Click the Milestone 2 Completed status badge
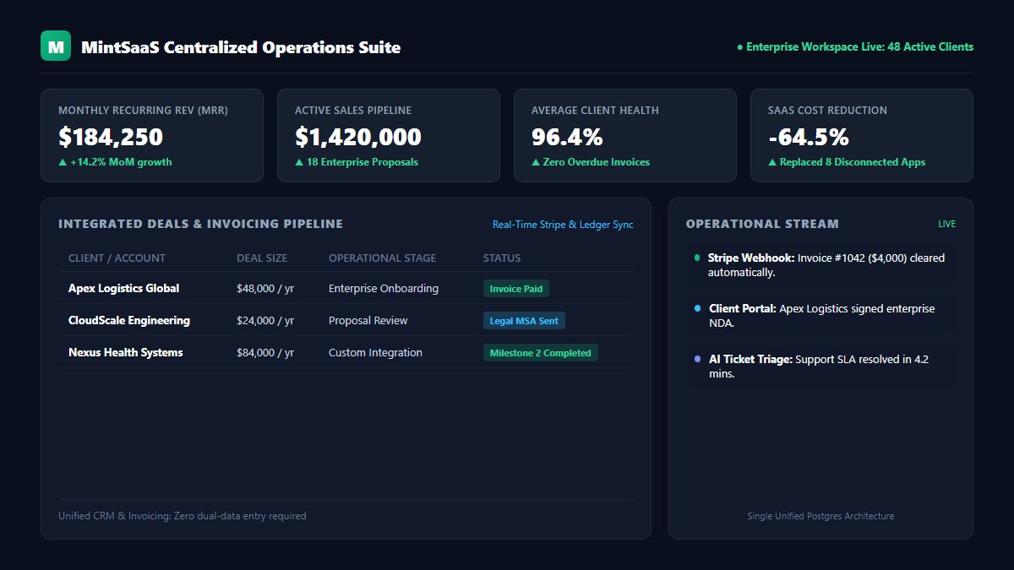The height and width of the screenshot is (570, 1014). coord(541,353)
